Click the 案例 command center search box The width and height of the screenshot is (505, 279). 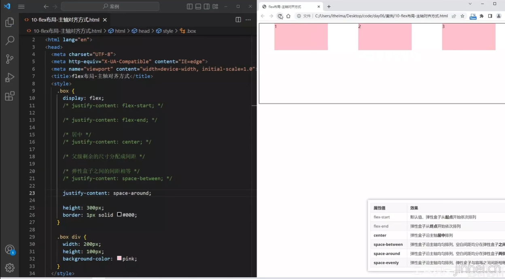tap(110, 6)
